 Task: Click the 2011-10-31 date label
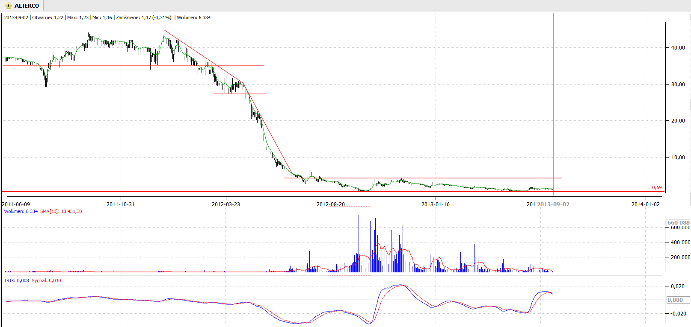[x=121, y=204]
